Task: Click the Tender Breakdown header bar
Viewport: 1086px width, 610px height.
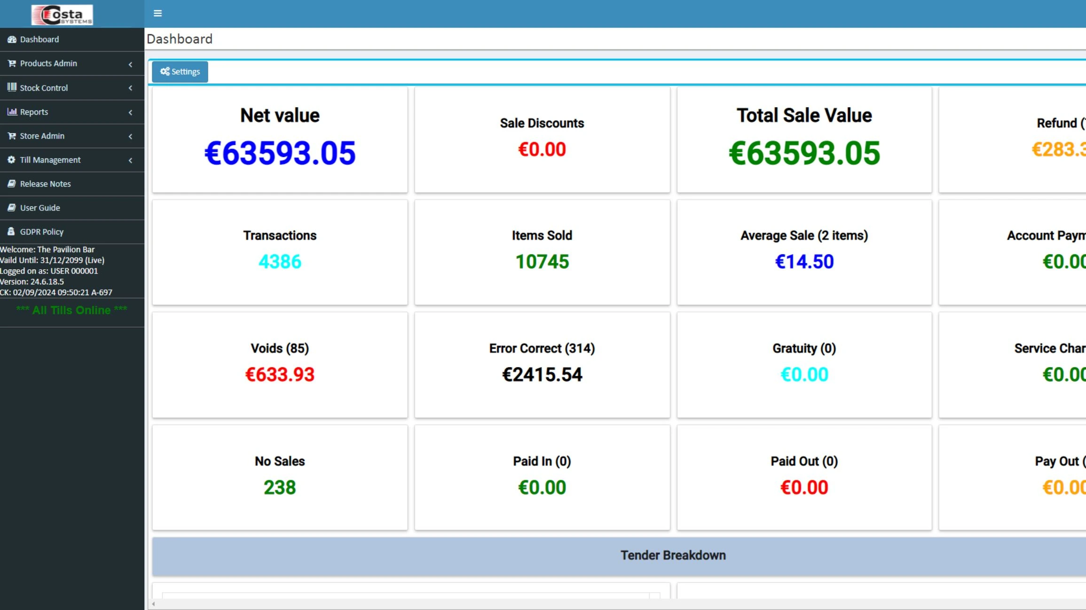Action: 672,555
